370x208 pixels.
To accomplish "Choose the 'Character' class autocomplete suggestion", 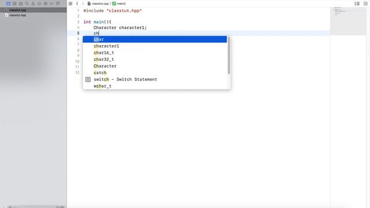I will (154, 66).
